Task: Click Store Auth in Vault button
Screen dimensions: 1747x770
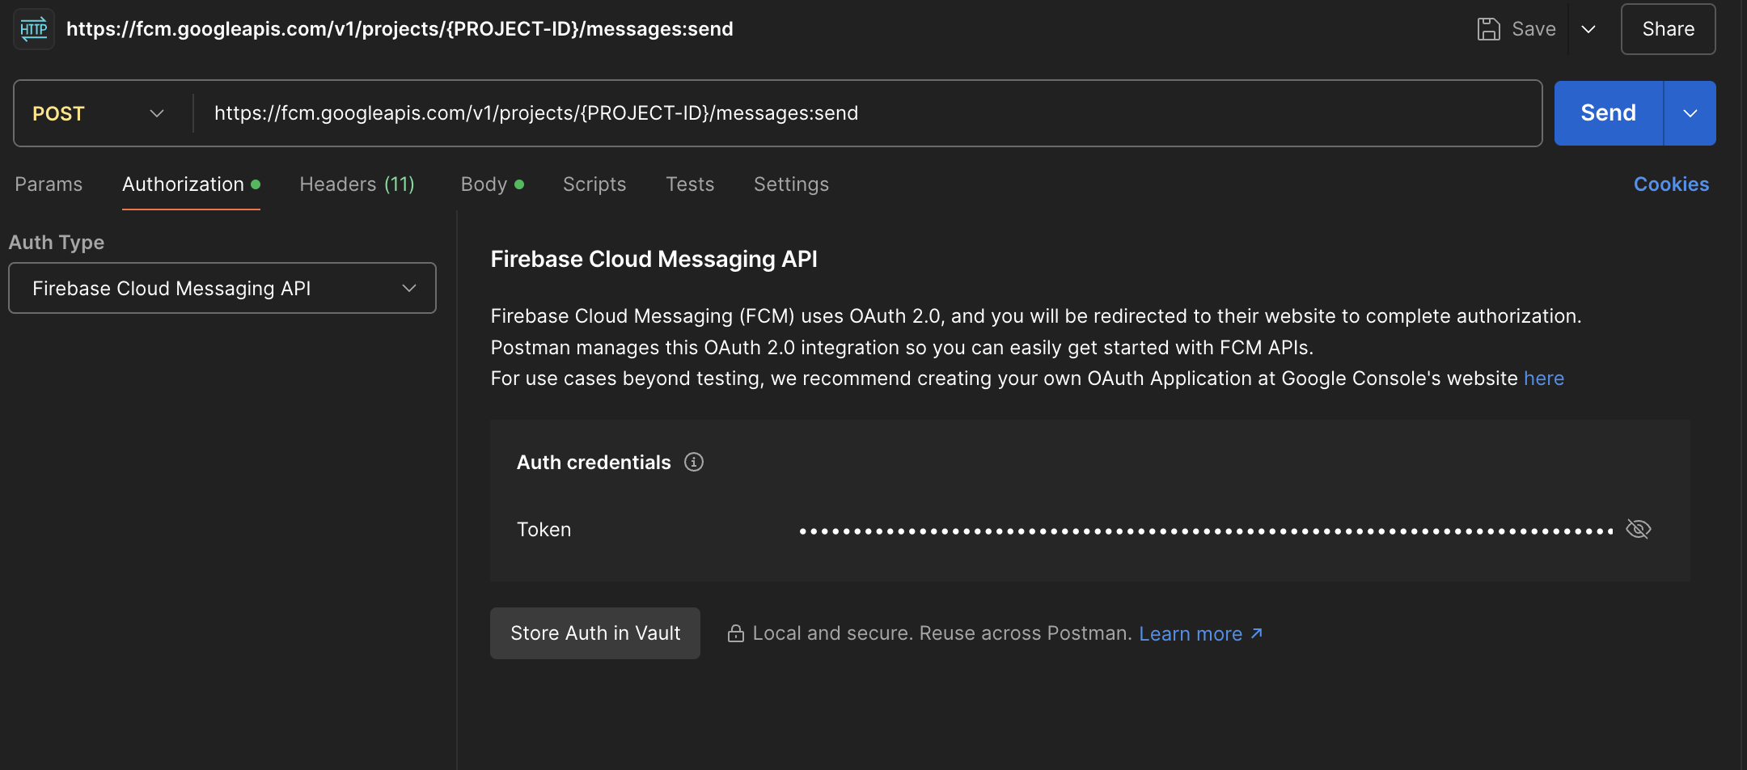Action: click(x=595, y=633)
